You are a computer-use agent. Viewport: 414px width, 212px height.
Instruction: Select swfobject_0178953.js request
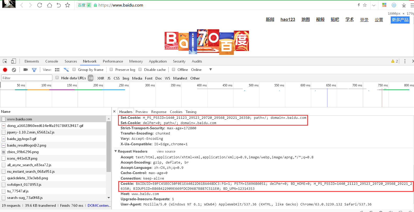coord(53,185)
